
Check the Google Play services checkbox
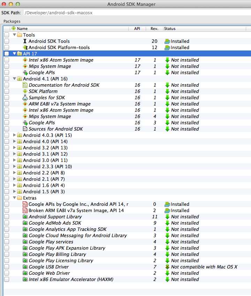[x=7, y=242]
